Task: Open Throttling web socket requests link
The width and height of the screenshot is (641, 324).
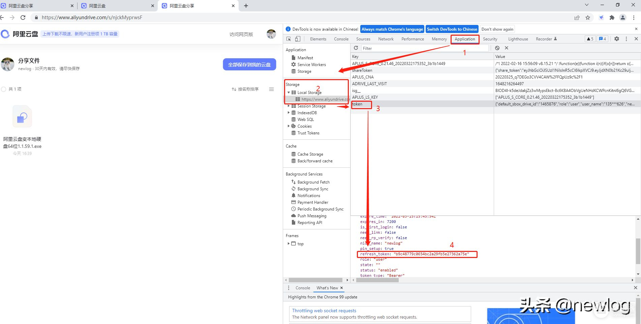Action: point(324,311)
